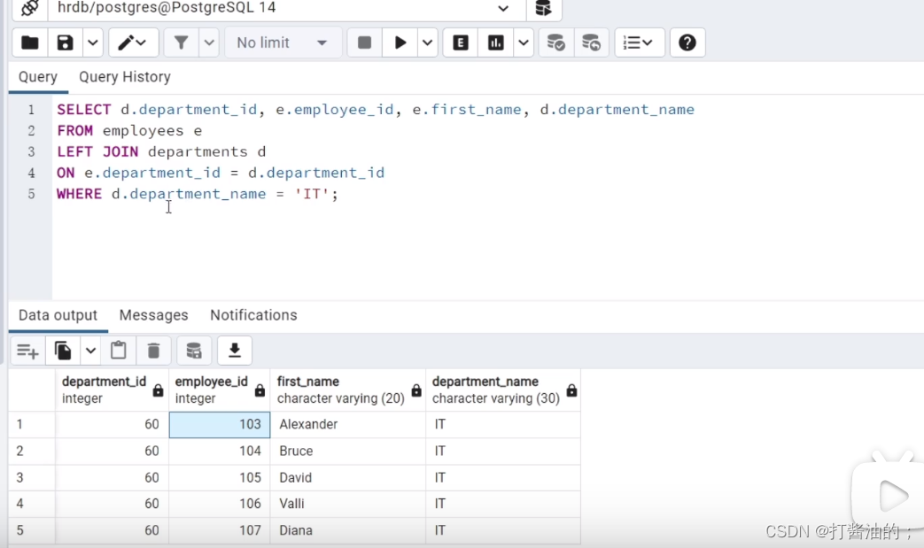Click the department_id 60 cell in Bruce's row
Screen dimensions: 924x548
[112, 452]
